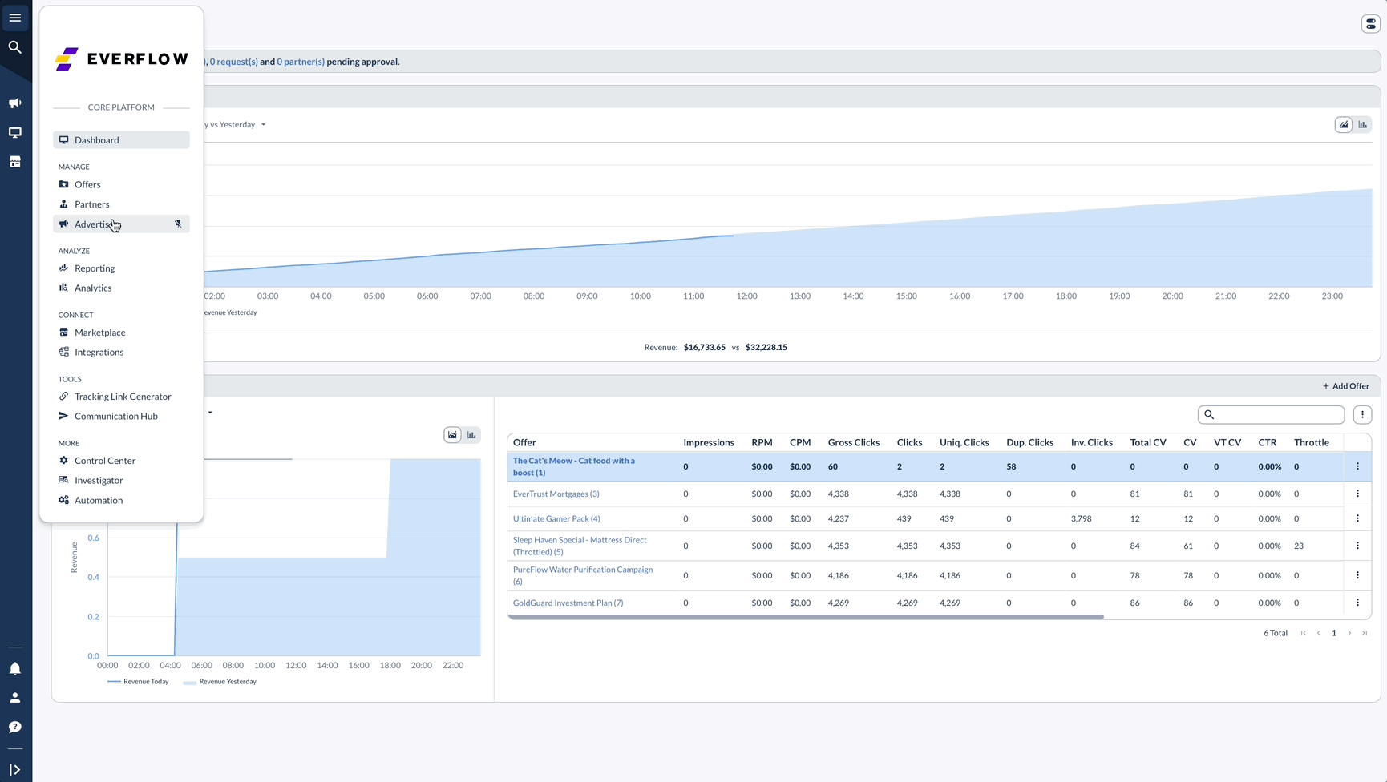Open Analytics under Analyze
This screenshot has height=782, width=1387.
[x=121, y=288]
